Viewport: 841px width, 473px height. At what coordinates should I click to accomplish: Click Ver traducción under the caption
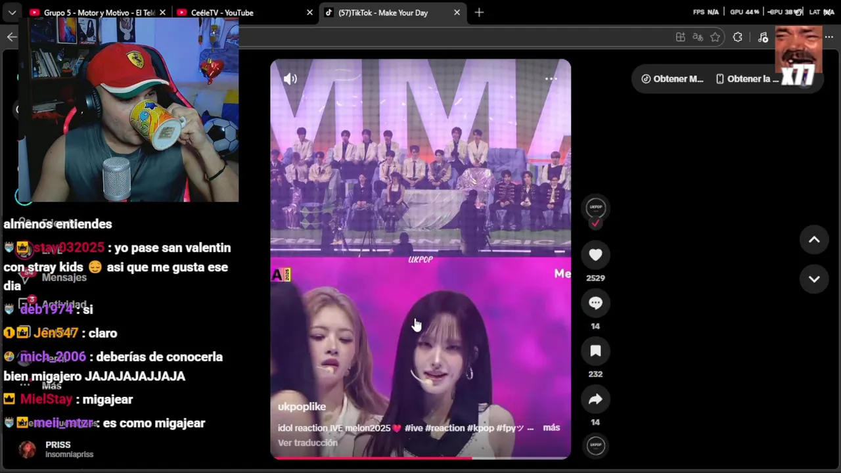pyautogui.click(x=307, y=443)
